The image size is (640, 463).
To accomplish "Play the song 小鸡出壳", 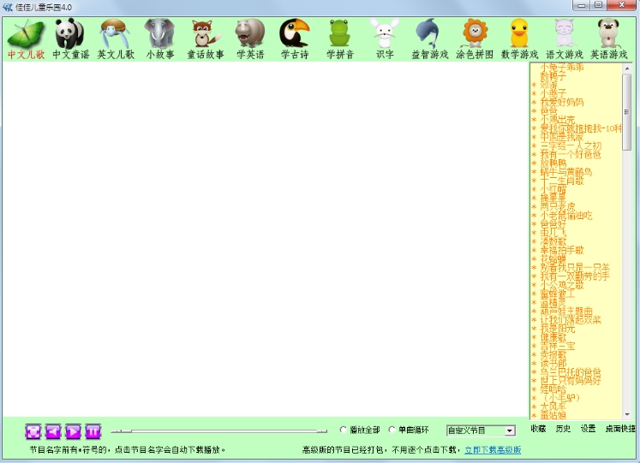I will click(x=558, y=120).
